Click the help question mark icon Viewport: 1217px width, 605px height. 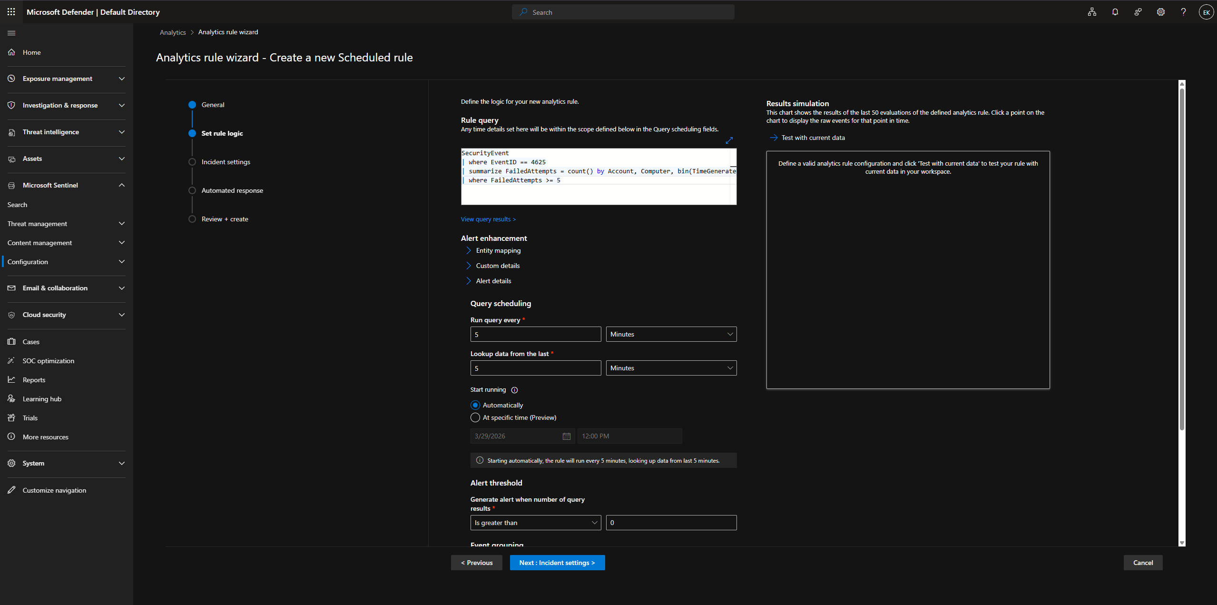coord(1183,12)
